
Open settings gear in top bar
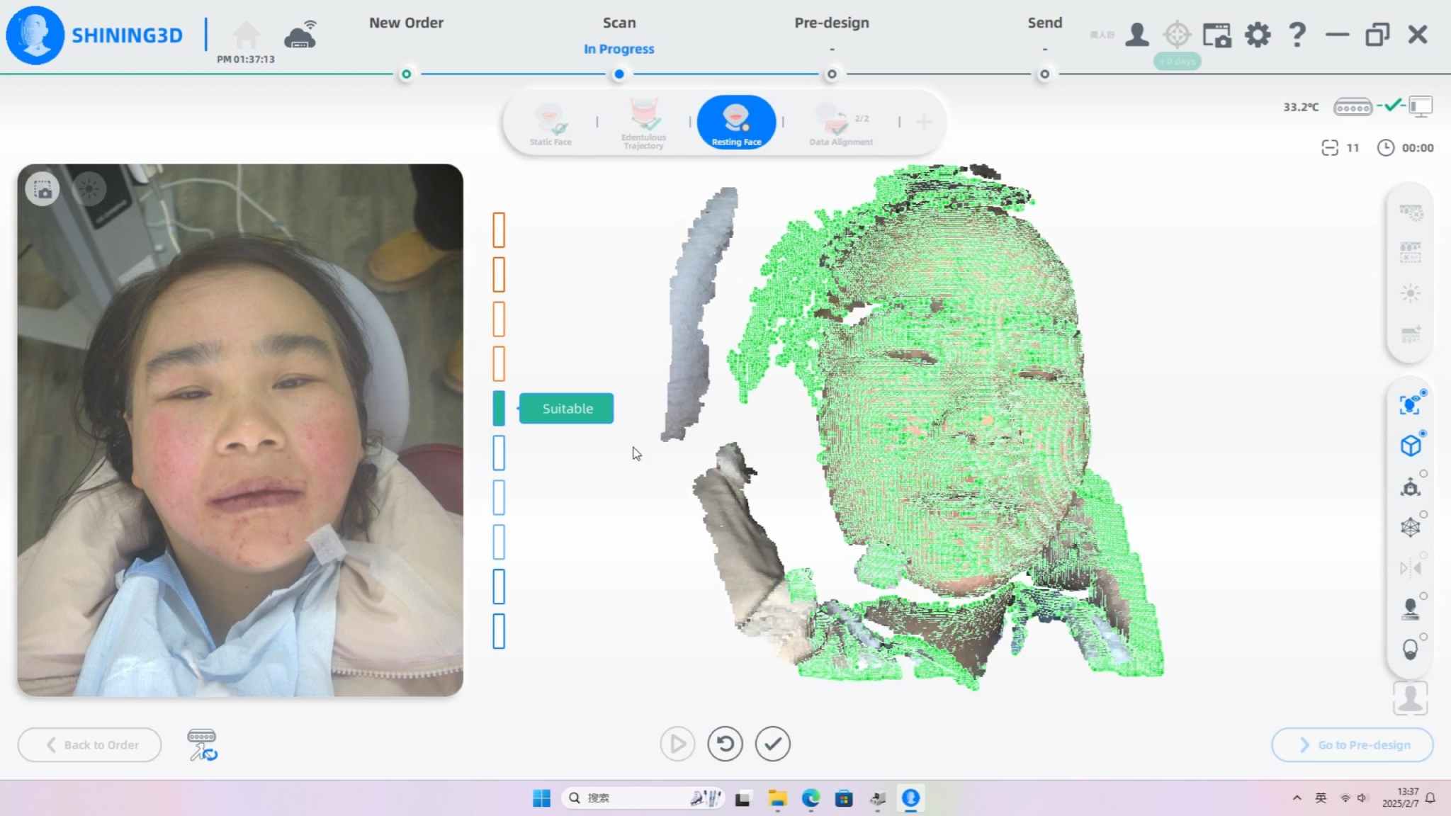tap(1258, 35)
